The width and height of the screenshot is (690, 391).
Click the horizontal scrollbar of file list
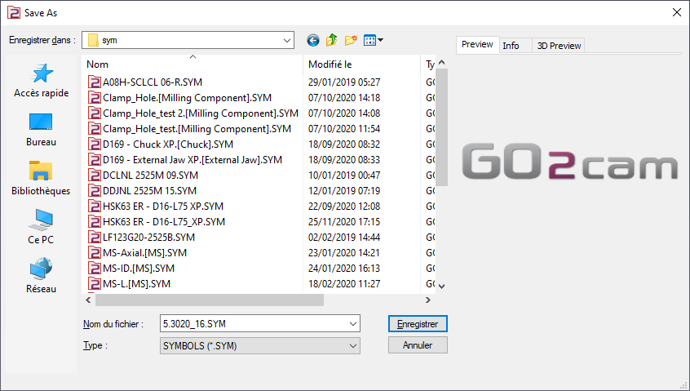(204, 300)
